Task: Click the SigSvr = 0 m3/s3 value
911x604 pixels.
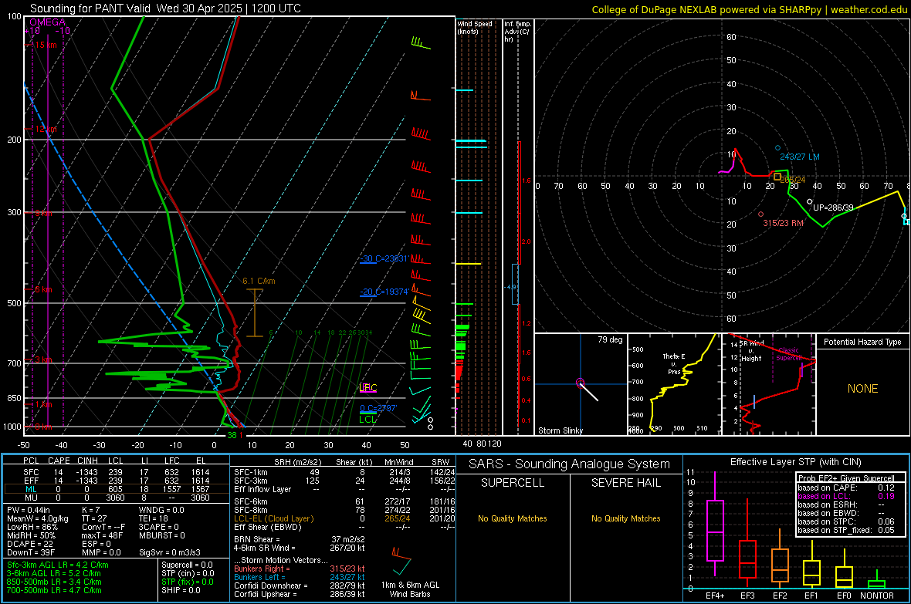Action: (x=170, y=553)
